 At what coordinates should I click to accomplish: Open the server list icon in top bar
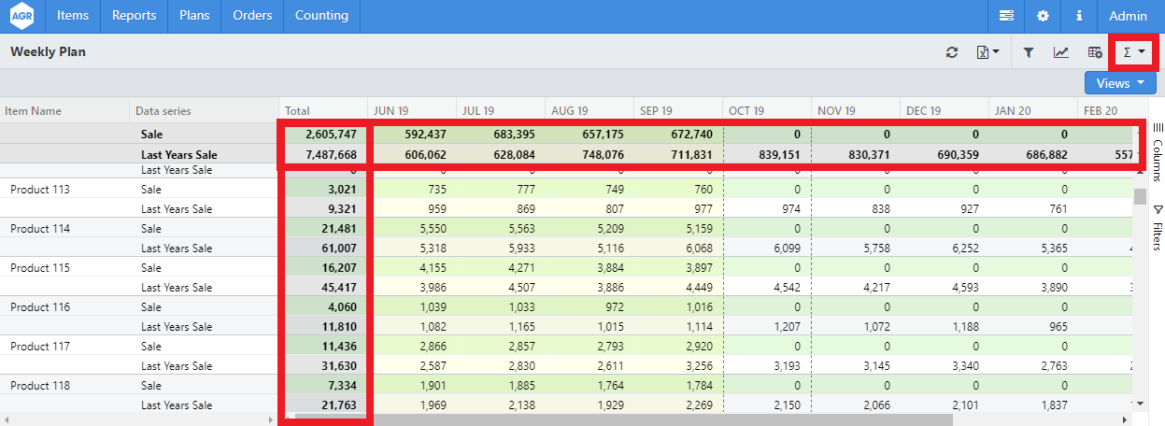[1006, 16]
